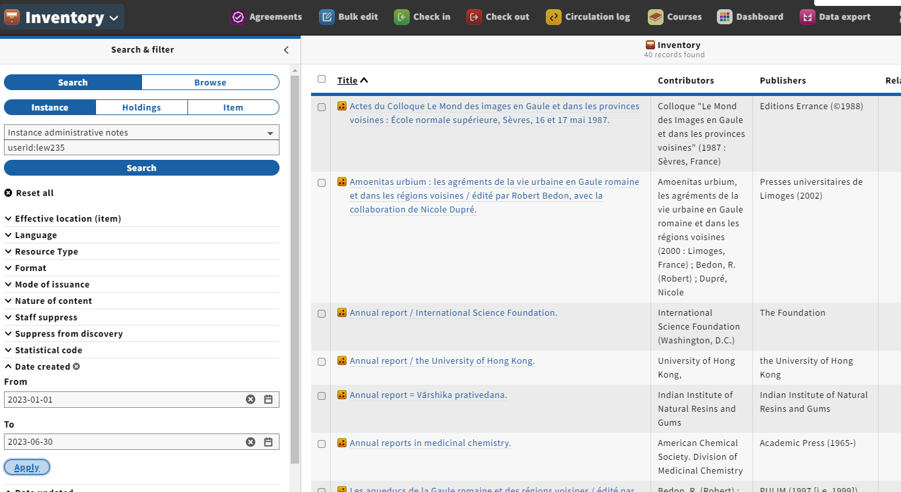Image resolution: width=901 pixels, height=492 pixels.
Task: Open the Data export app icon
Action: (x=808, y=17)
